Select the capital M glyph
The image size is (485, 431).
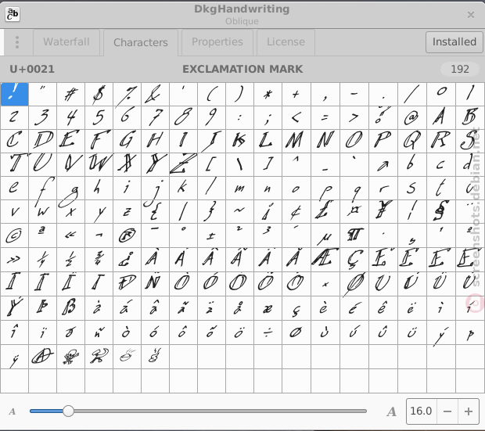[x=296, y=141]
